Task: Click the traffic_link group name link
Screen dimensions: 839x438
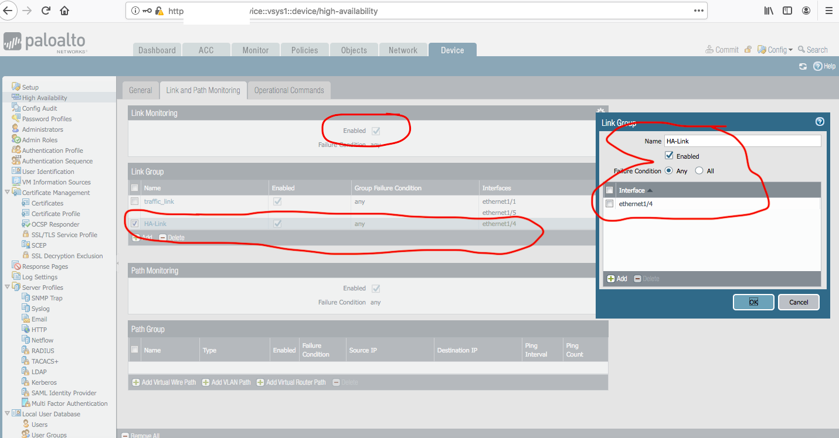Action: [x=159, y=201]
